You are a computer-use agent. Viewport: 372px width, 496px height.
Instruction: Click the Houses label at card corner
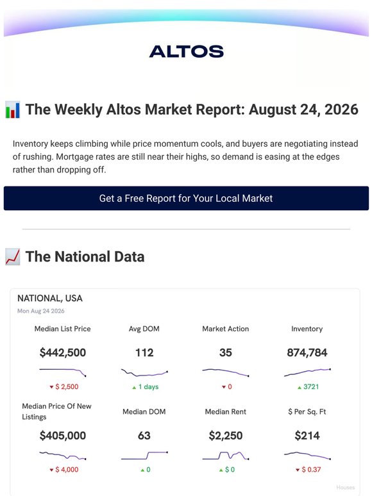346,488
